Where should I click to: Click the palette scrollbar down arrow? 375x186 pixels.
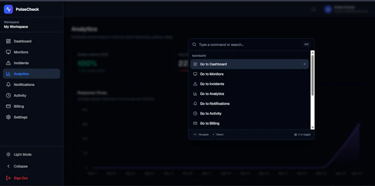(x=313, y=128)
